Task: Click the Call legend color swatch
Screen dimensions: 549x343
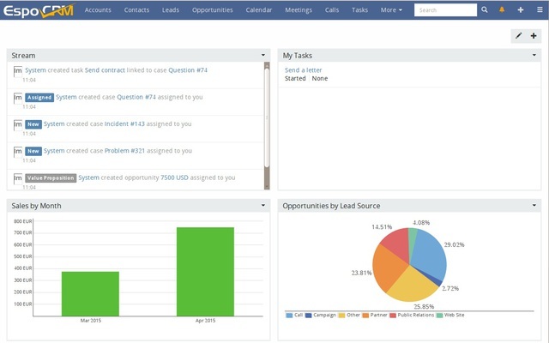Action: click(x=289, y=316)
